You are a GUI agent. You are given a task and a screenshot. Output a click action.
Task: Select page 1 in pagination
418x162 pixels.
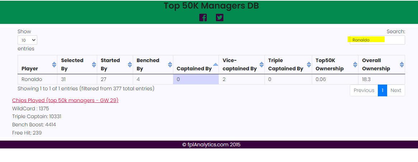click(382, 90)
